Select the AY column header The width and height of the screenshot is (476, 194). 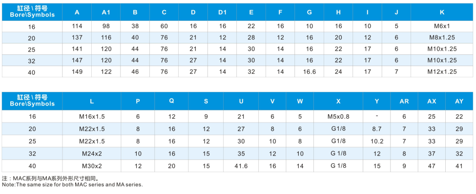pos(459,102)
